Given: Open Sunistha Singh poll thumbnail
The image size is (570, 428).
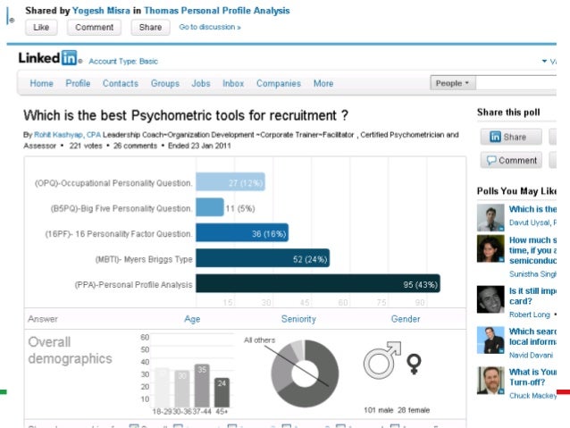Looking at the screenshot, I should click(x=490, y=248).
